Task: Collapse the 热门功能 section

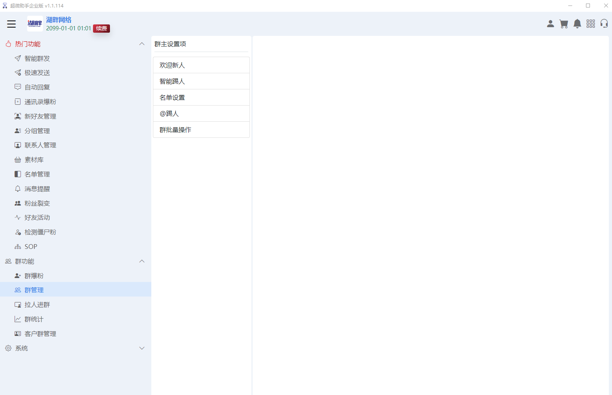Action: click(x=142, y=44)
